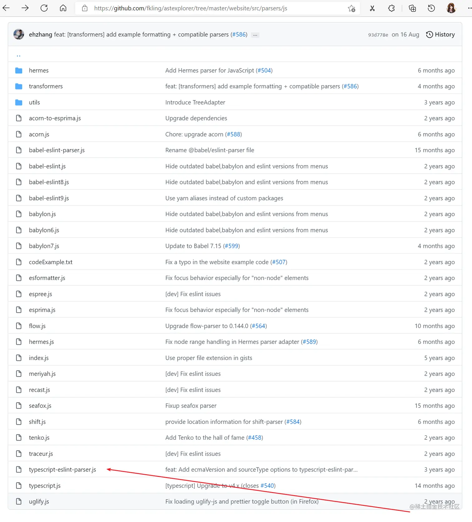Image resolution: width=472 pixels, height=522 pixels.
Task: Add page to favorites star icon
Action: 352,8
